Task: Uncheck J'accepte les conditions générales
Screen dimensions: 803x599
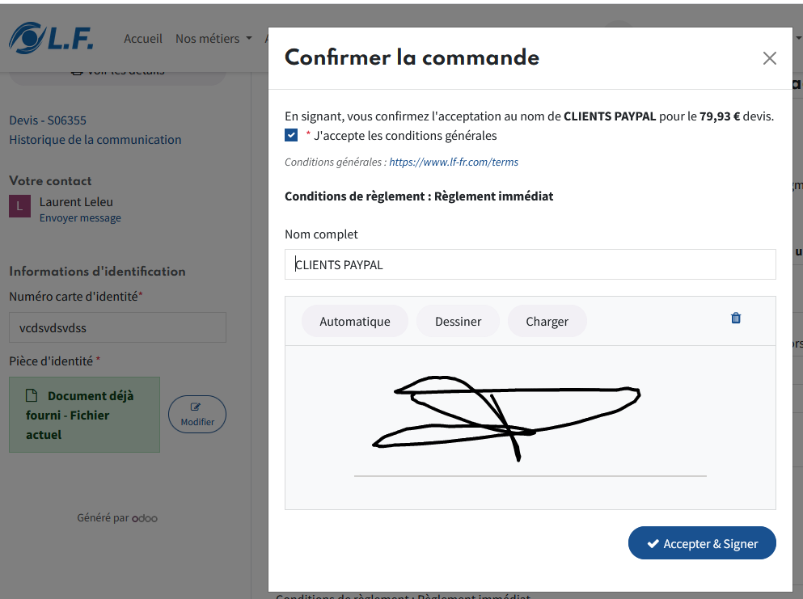Action: (x=291, y=135)
